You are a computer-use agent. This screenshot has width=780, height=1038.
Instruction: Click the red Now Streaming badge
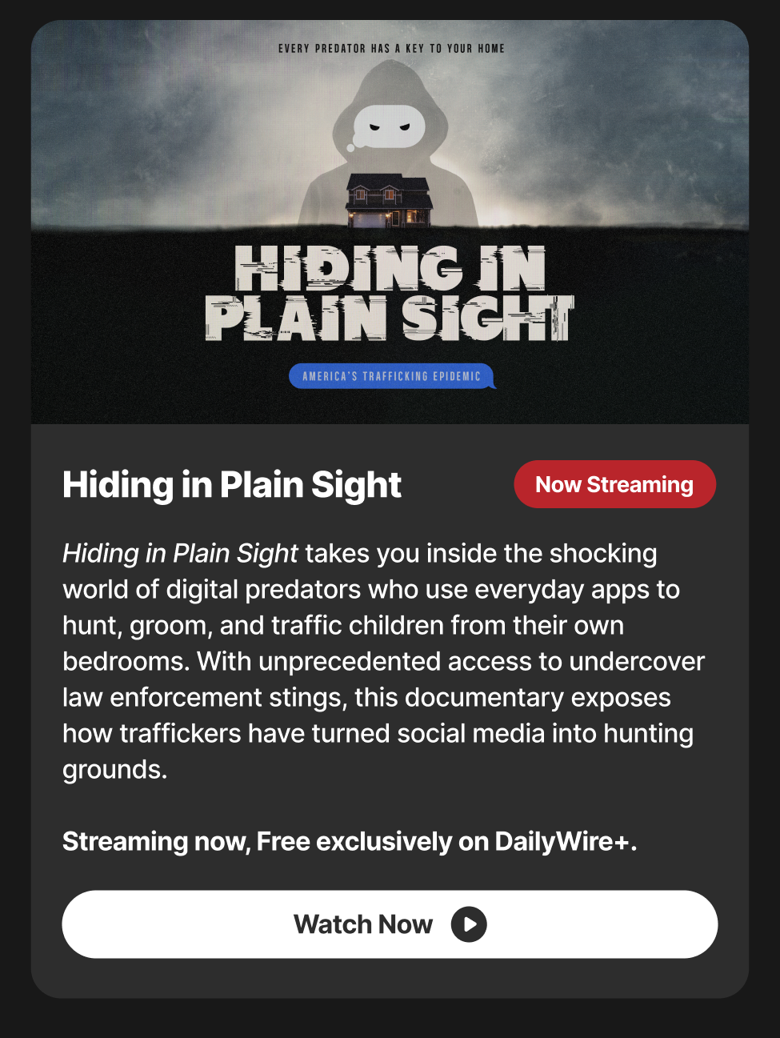tap(614, 484)
